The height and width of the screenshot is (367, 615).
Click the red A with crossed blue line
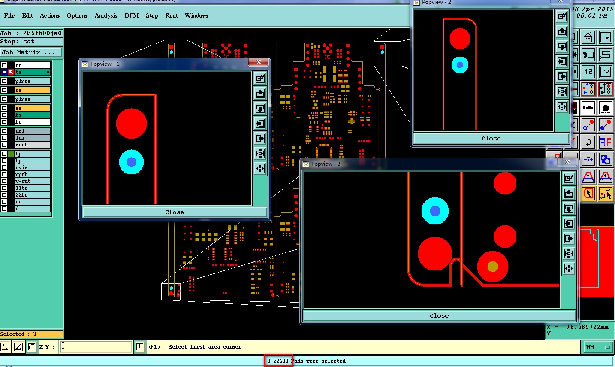point(606,176)
